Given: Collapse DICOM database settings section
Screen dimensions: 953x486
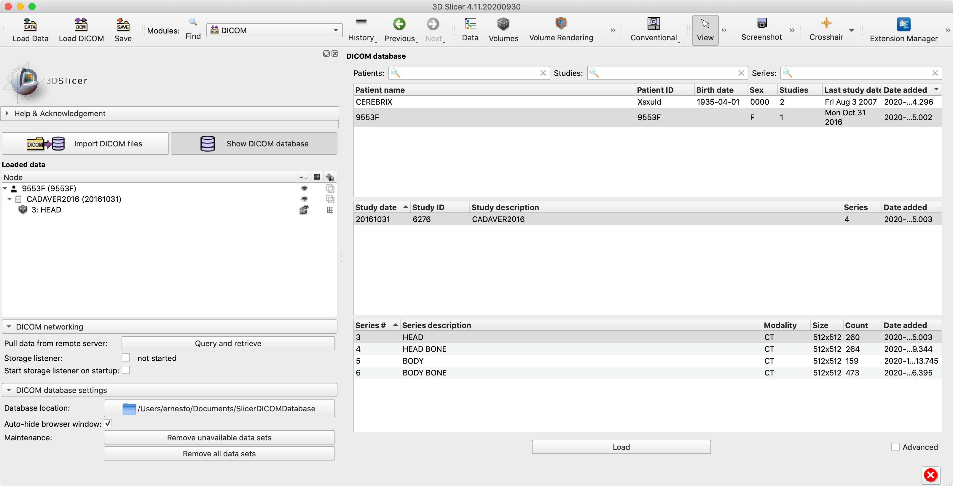Looking at the screenshot, I should [x=169, y=390].
